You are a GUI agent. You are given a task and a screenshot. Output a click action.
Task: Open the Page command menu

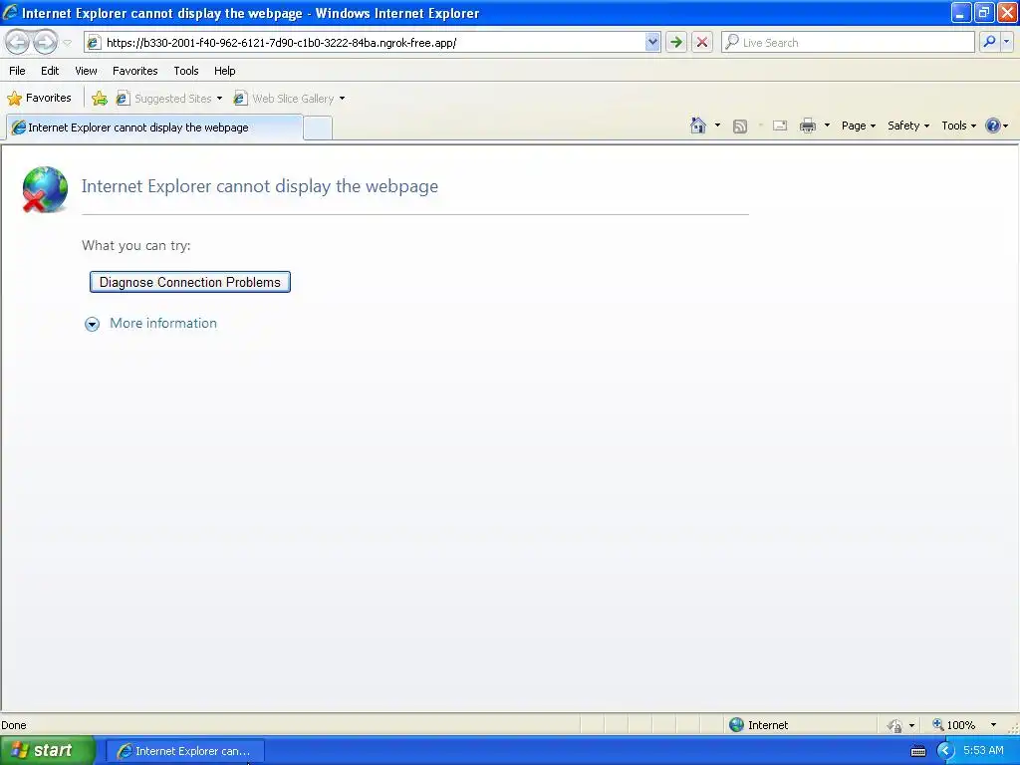tap(858, 126)
